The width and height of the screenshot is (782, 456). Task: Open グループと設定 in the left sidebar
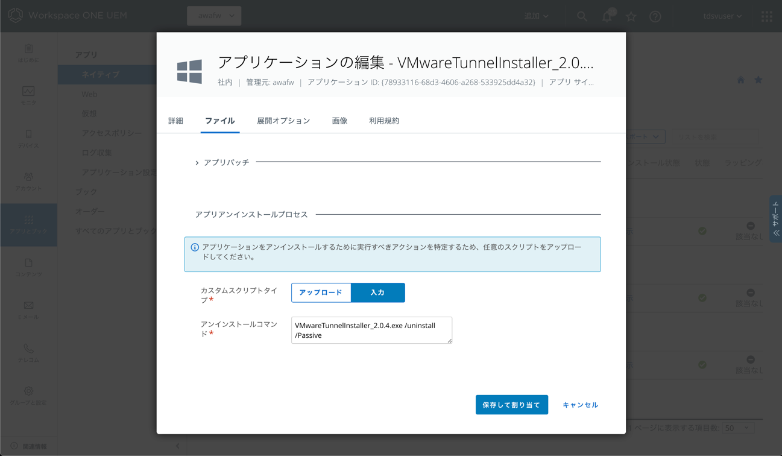click(28, 396)
